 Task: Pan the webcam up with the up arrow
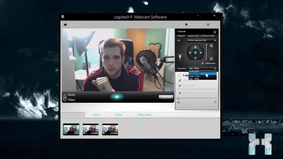195,47
